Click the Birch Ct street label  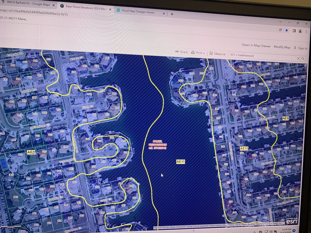(x=88, y=107)
